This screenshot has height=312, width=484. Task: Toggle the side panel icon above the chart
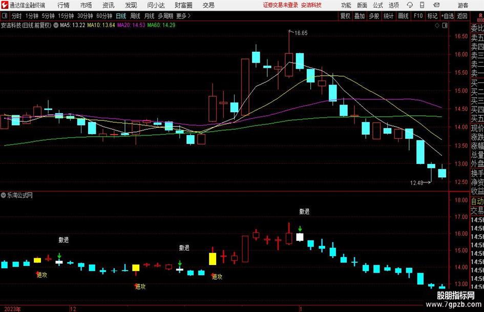click(445, 25)
